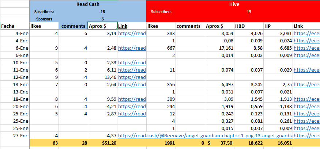The width and height of the screenshot is (320, 149).
Task: Select the date cell '12-Ene'
Action: pyautogui.click(x=15, y=77)
